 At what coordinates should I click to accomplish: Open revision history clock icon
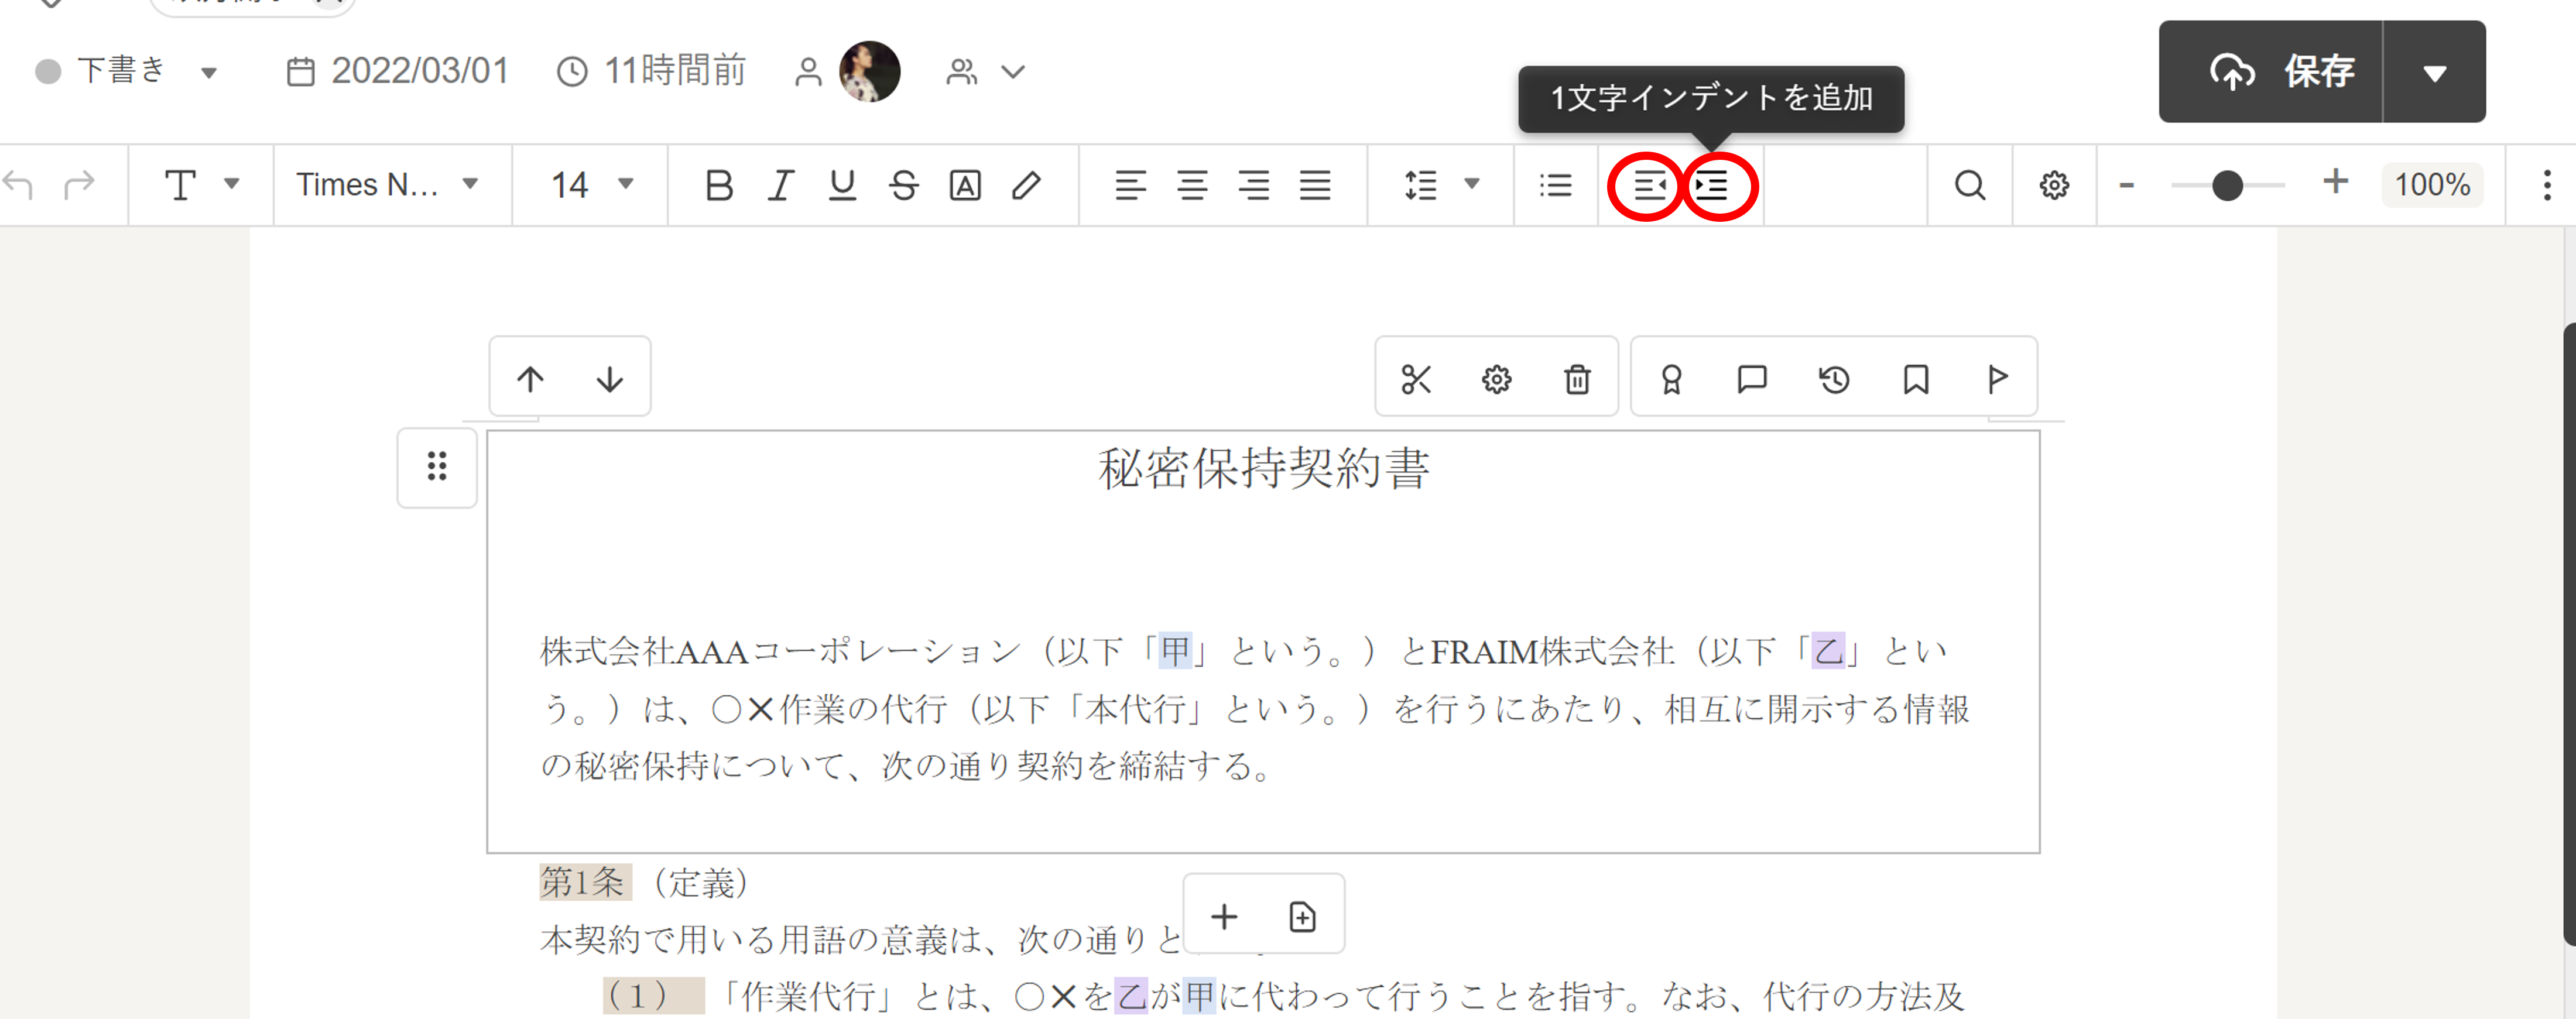1833,379
